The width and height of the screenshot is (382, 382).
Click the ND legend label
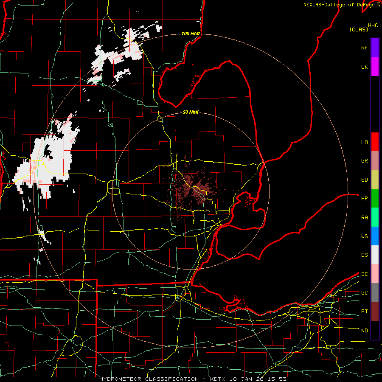tap(365, 331)
